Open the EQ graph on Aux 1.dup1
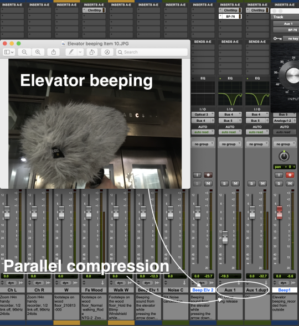299x326 pixels. [x=257, y=94]
